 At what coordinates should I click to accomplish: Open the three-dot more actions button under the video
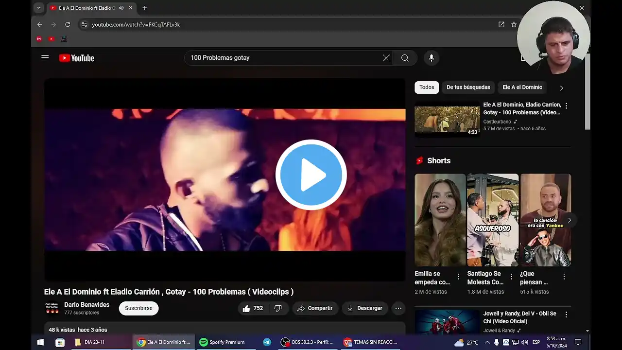[398, 308]
